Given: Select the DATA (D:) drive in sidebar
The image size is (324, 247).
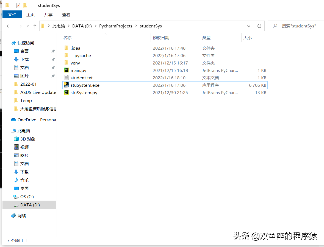Looking at the screenshot, I should [x=29, y=205].
